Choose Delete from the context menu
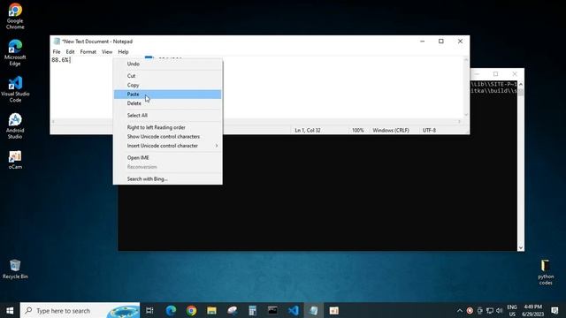 click(167, 103)
